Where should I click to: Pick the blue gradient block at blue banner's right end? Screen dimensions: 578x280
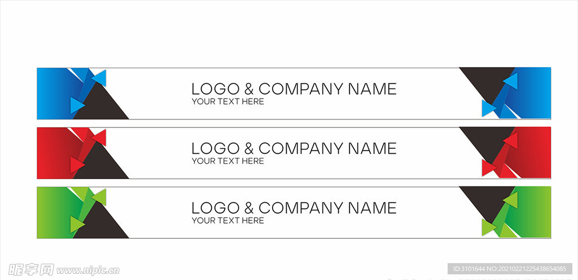(x=531, y=93)
